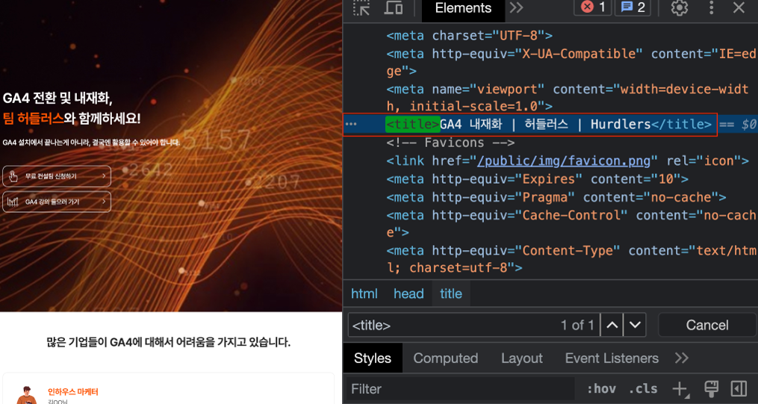
Task: Show more style pane tabs chevron
Action: tap(682, 358)
